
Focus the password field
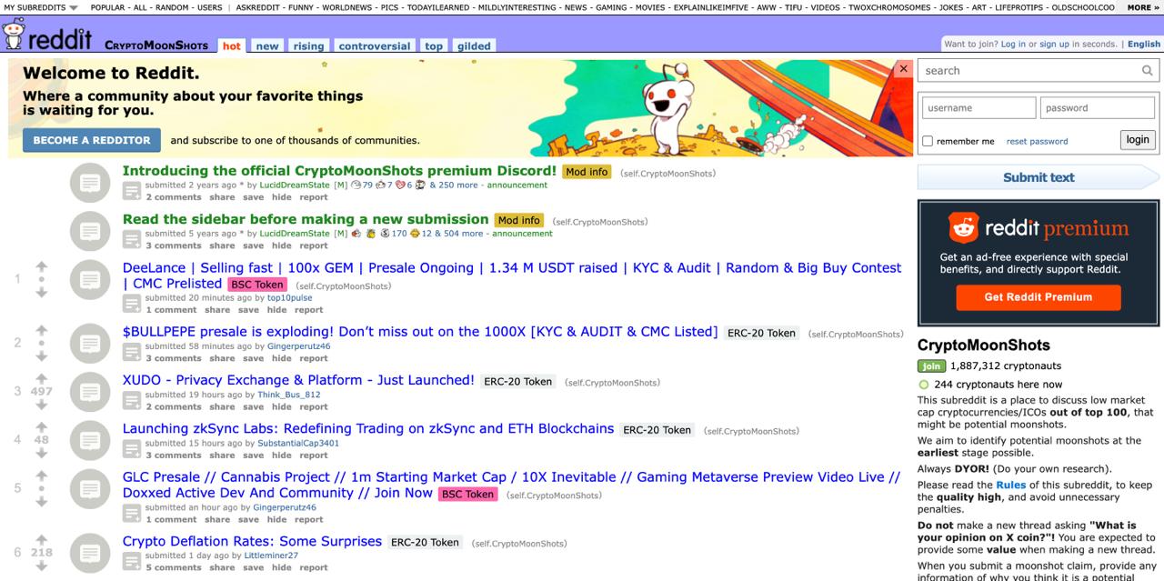[1098, 108]
